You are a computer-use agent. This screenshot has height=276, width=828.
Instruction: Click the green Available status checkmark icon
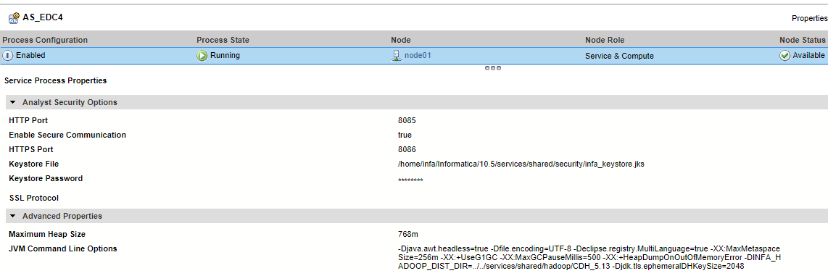[x=785, y=55]
